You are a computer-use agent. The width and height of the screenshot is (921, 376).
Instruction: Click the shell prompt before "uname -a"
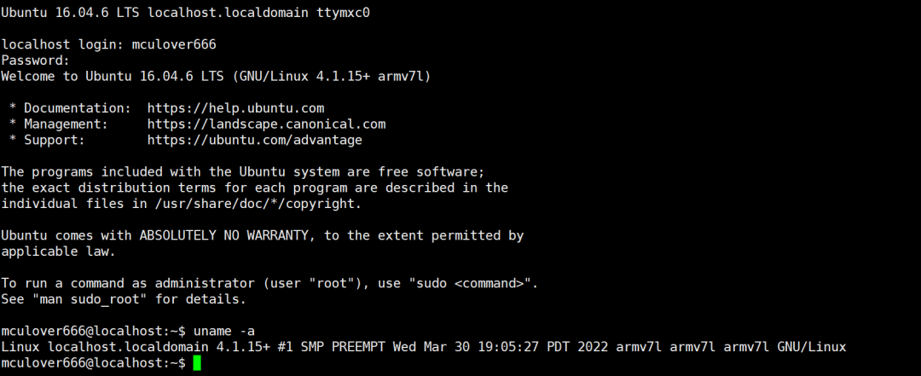click(x=93, y=331)
